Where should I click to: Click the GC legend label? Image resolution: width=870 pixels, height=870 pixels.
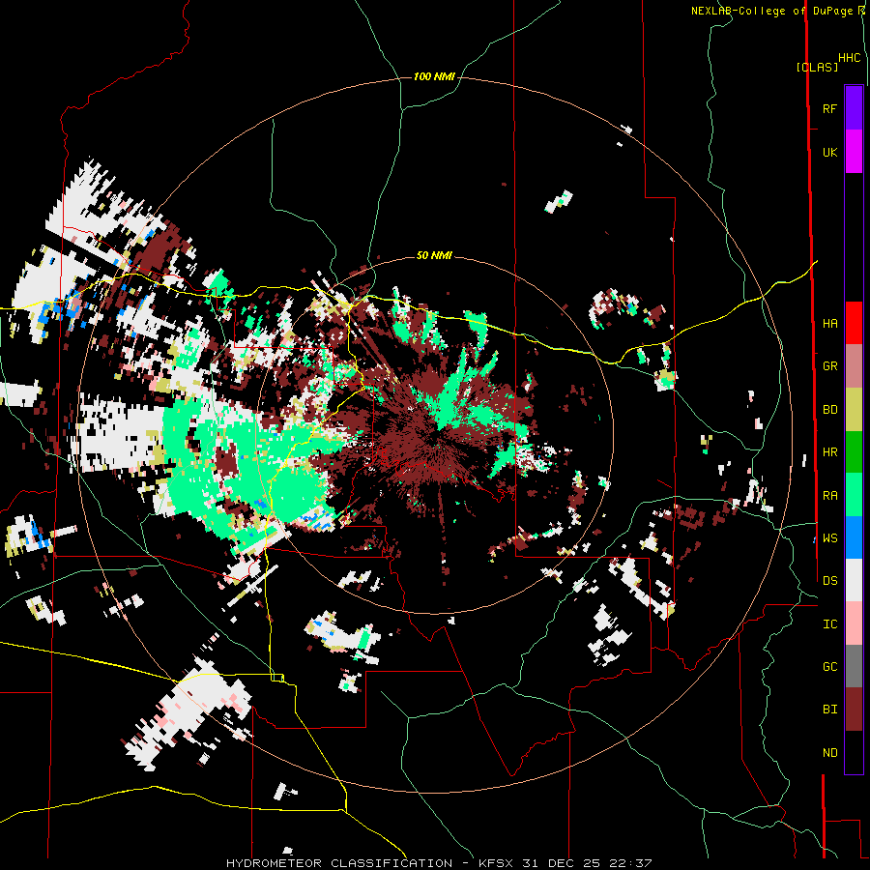pos(829,666)
